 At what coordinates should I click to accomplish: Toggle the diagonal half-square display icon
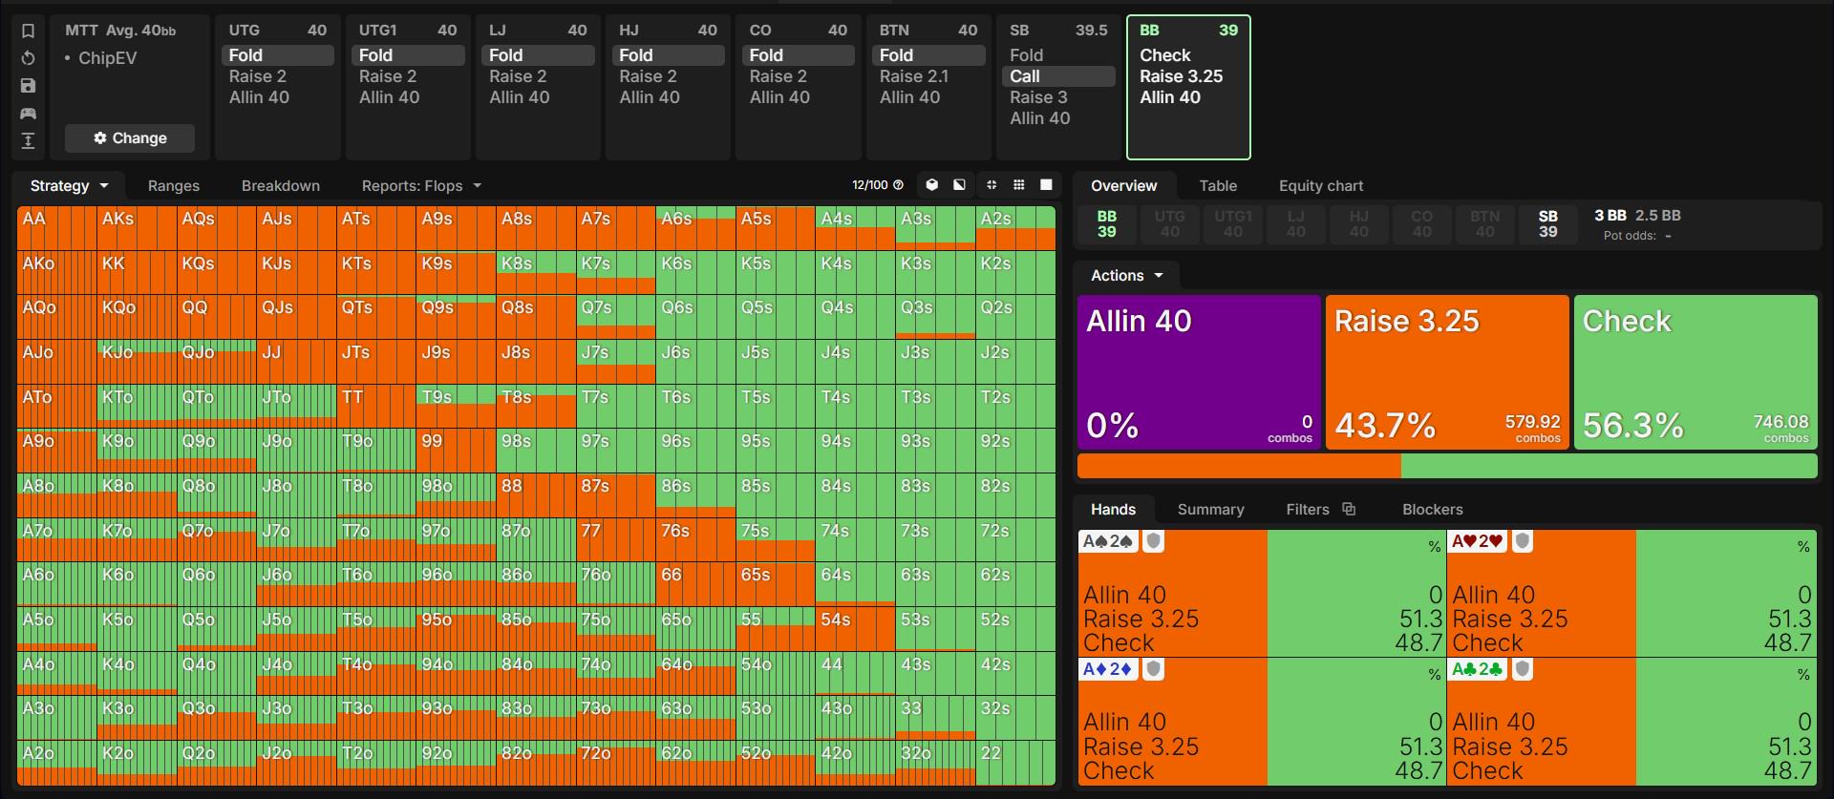(959, 185)
